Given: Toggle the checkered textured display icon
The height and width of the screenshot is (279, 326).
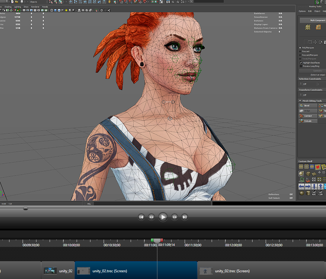Looking at the screenshot, I should 63,10.
